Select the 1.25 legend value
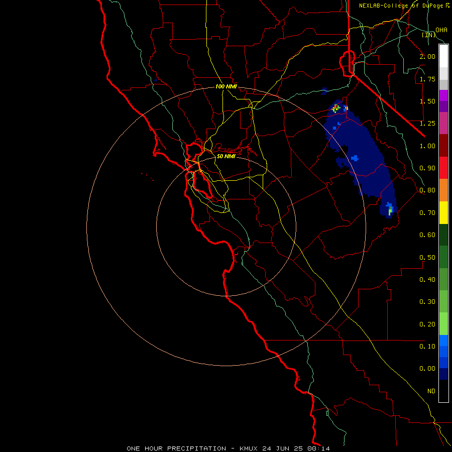The width and height of the screenshot is (452, 452). point(427,124)
